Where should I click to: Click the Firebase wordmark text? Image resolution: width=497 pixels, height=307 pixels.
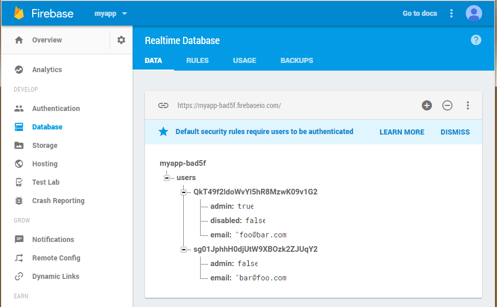[52, 13]
